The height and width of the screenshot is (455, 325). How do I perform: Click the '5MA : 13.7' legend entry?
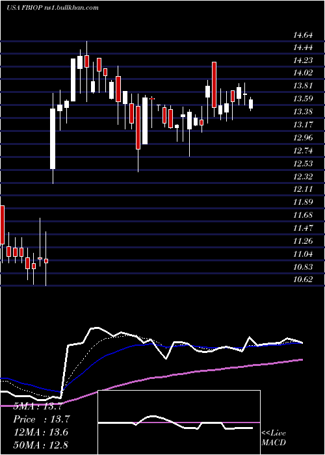tap(38, 406)
